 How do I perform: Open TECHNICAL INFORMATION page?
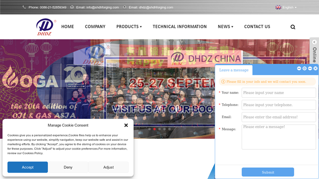coord(180,27)
